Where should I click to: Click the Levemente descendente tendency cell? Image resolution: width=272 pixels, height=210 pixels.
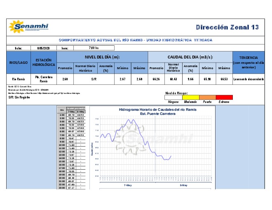pyautogui.click(x=249, y=79)
